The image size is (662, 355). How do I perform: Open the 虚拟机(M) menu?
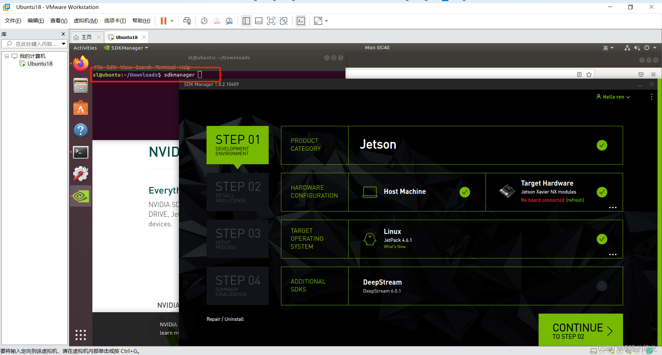tap(86, 21)
